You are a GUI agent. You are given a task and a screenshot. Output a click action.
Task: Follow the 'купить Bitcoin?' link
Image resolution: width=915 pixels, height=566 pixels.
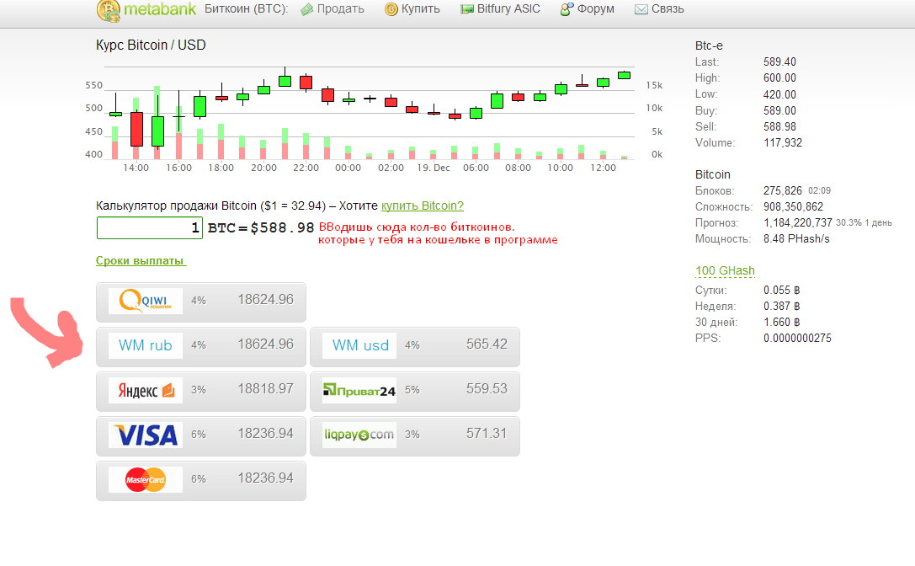423,206
